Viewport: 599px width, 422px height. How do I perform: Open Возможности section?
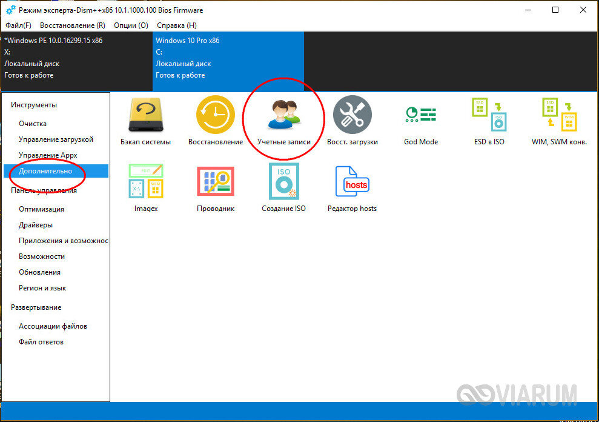(42, 256)
